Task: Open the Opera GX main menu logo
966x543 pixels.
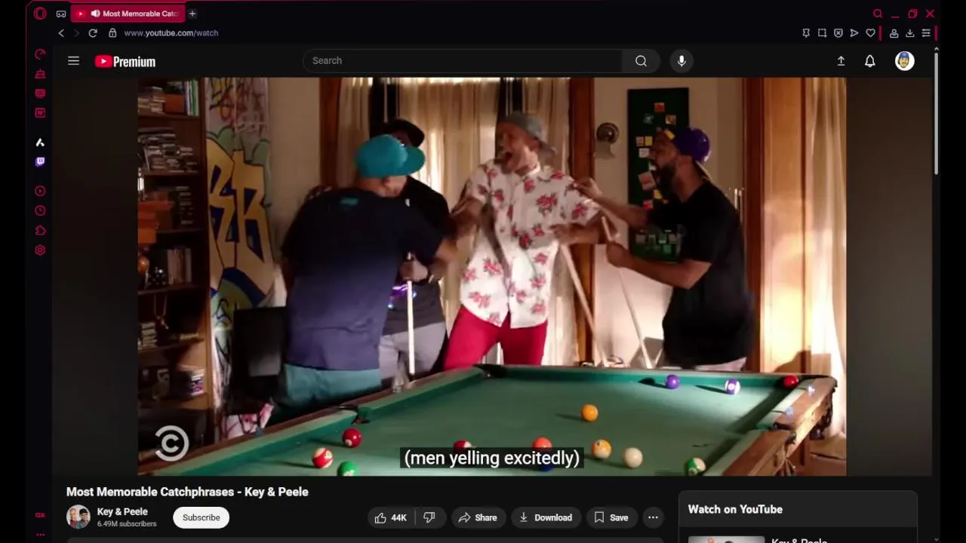Action: [40, 14]
